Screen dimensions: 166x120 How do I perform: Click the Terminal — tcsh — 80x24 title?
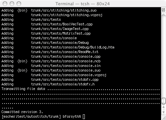click(83, 4)
